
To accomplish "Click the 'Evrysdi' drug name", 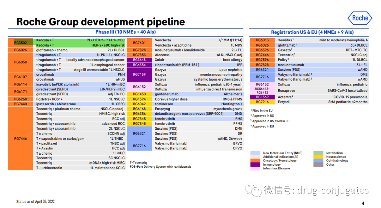I will point(284,102).
